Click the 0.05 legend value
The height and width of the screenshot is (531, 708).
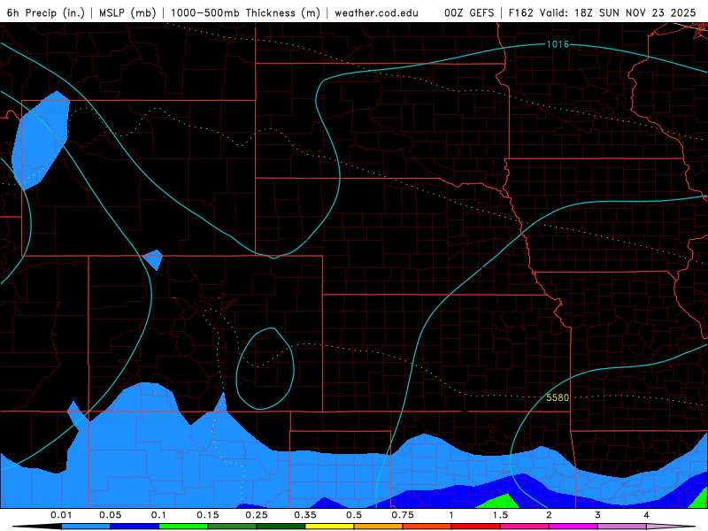[110, 515]
